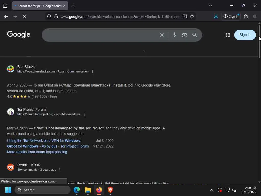Launch Microsoft Edge from taskbar
The height and width of the screenshot is (196, 261).
tap(77, 190)
